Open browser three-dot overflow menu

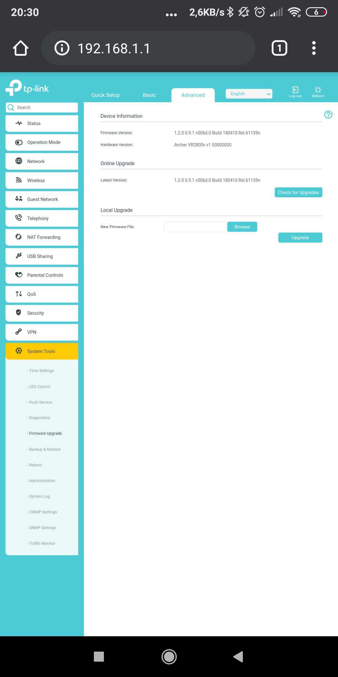314,48
